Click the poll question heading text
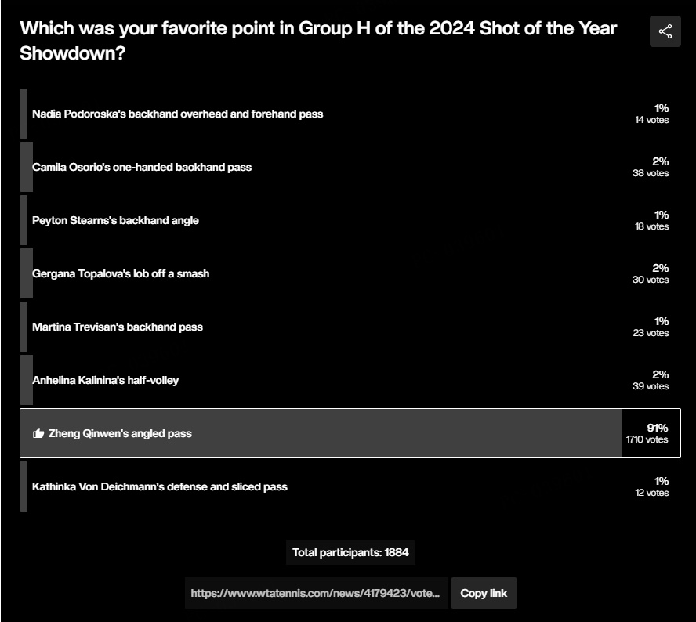The width and height of the screenshot is (696, 622). pos(318,41)
